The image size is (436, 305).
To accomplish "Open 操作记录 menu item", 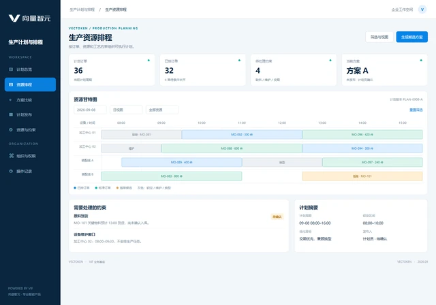I will pos(30,171).
